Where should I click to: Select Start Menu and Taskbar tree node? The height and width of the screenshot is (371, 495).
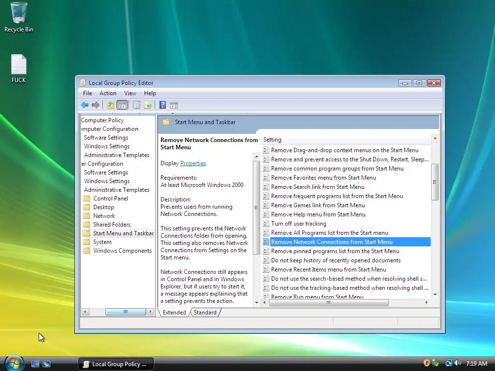click(123, 233)
